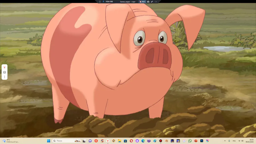Start video recording with REC button

tap(143, 2)
